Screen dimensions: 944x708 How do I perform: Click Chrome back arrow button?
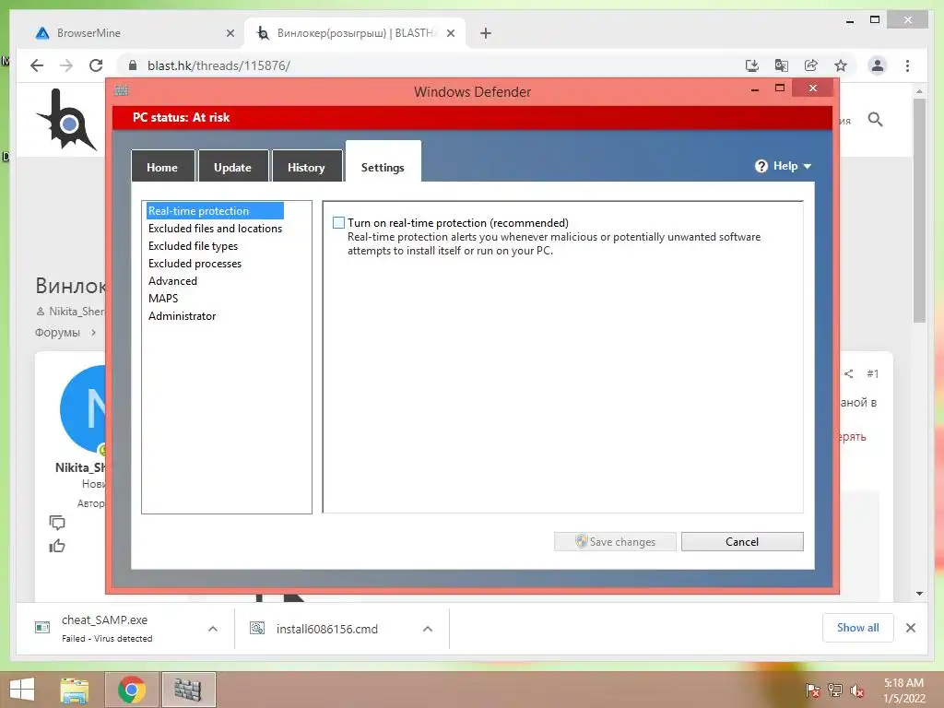[x=37, y=65]
